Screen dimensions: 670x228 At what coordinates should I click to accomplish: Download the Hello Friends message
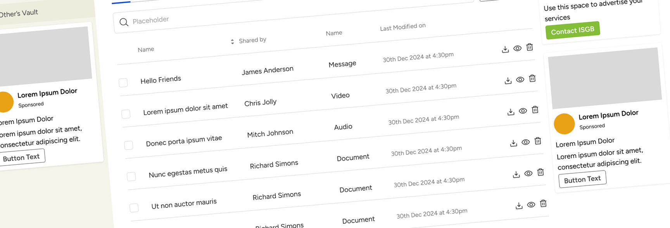tap(505, 50)
